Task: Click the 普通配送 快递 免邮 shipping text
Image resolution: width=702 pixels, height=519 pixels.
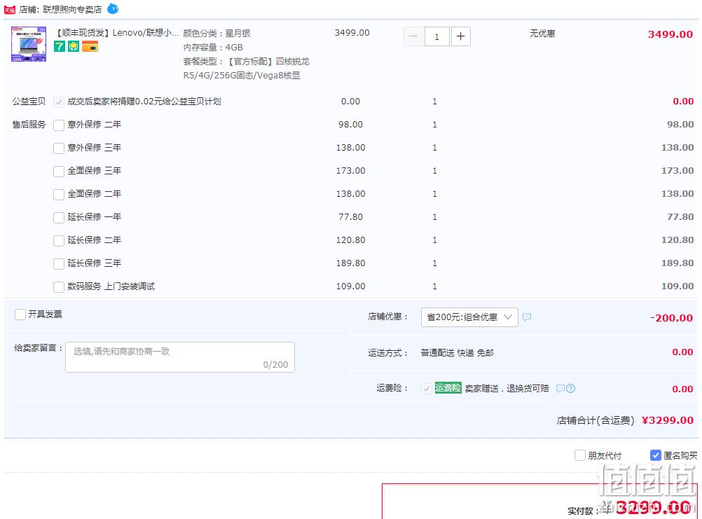Action: 457,352
